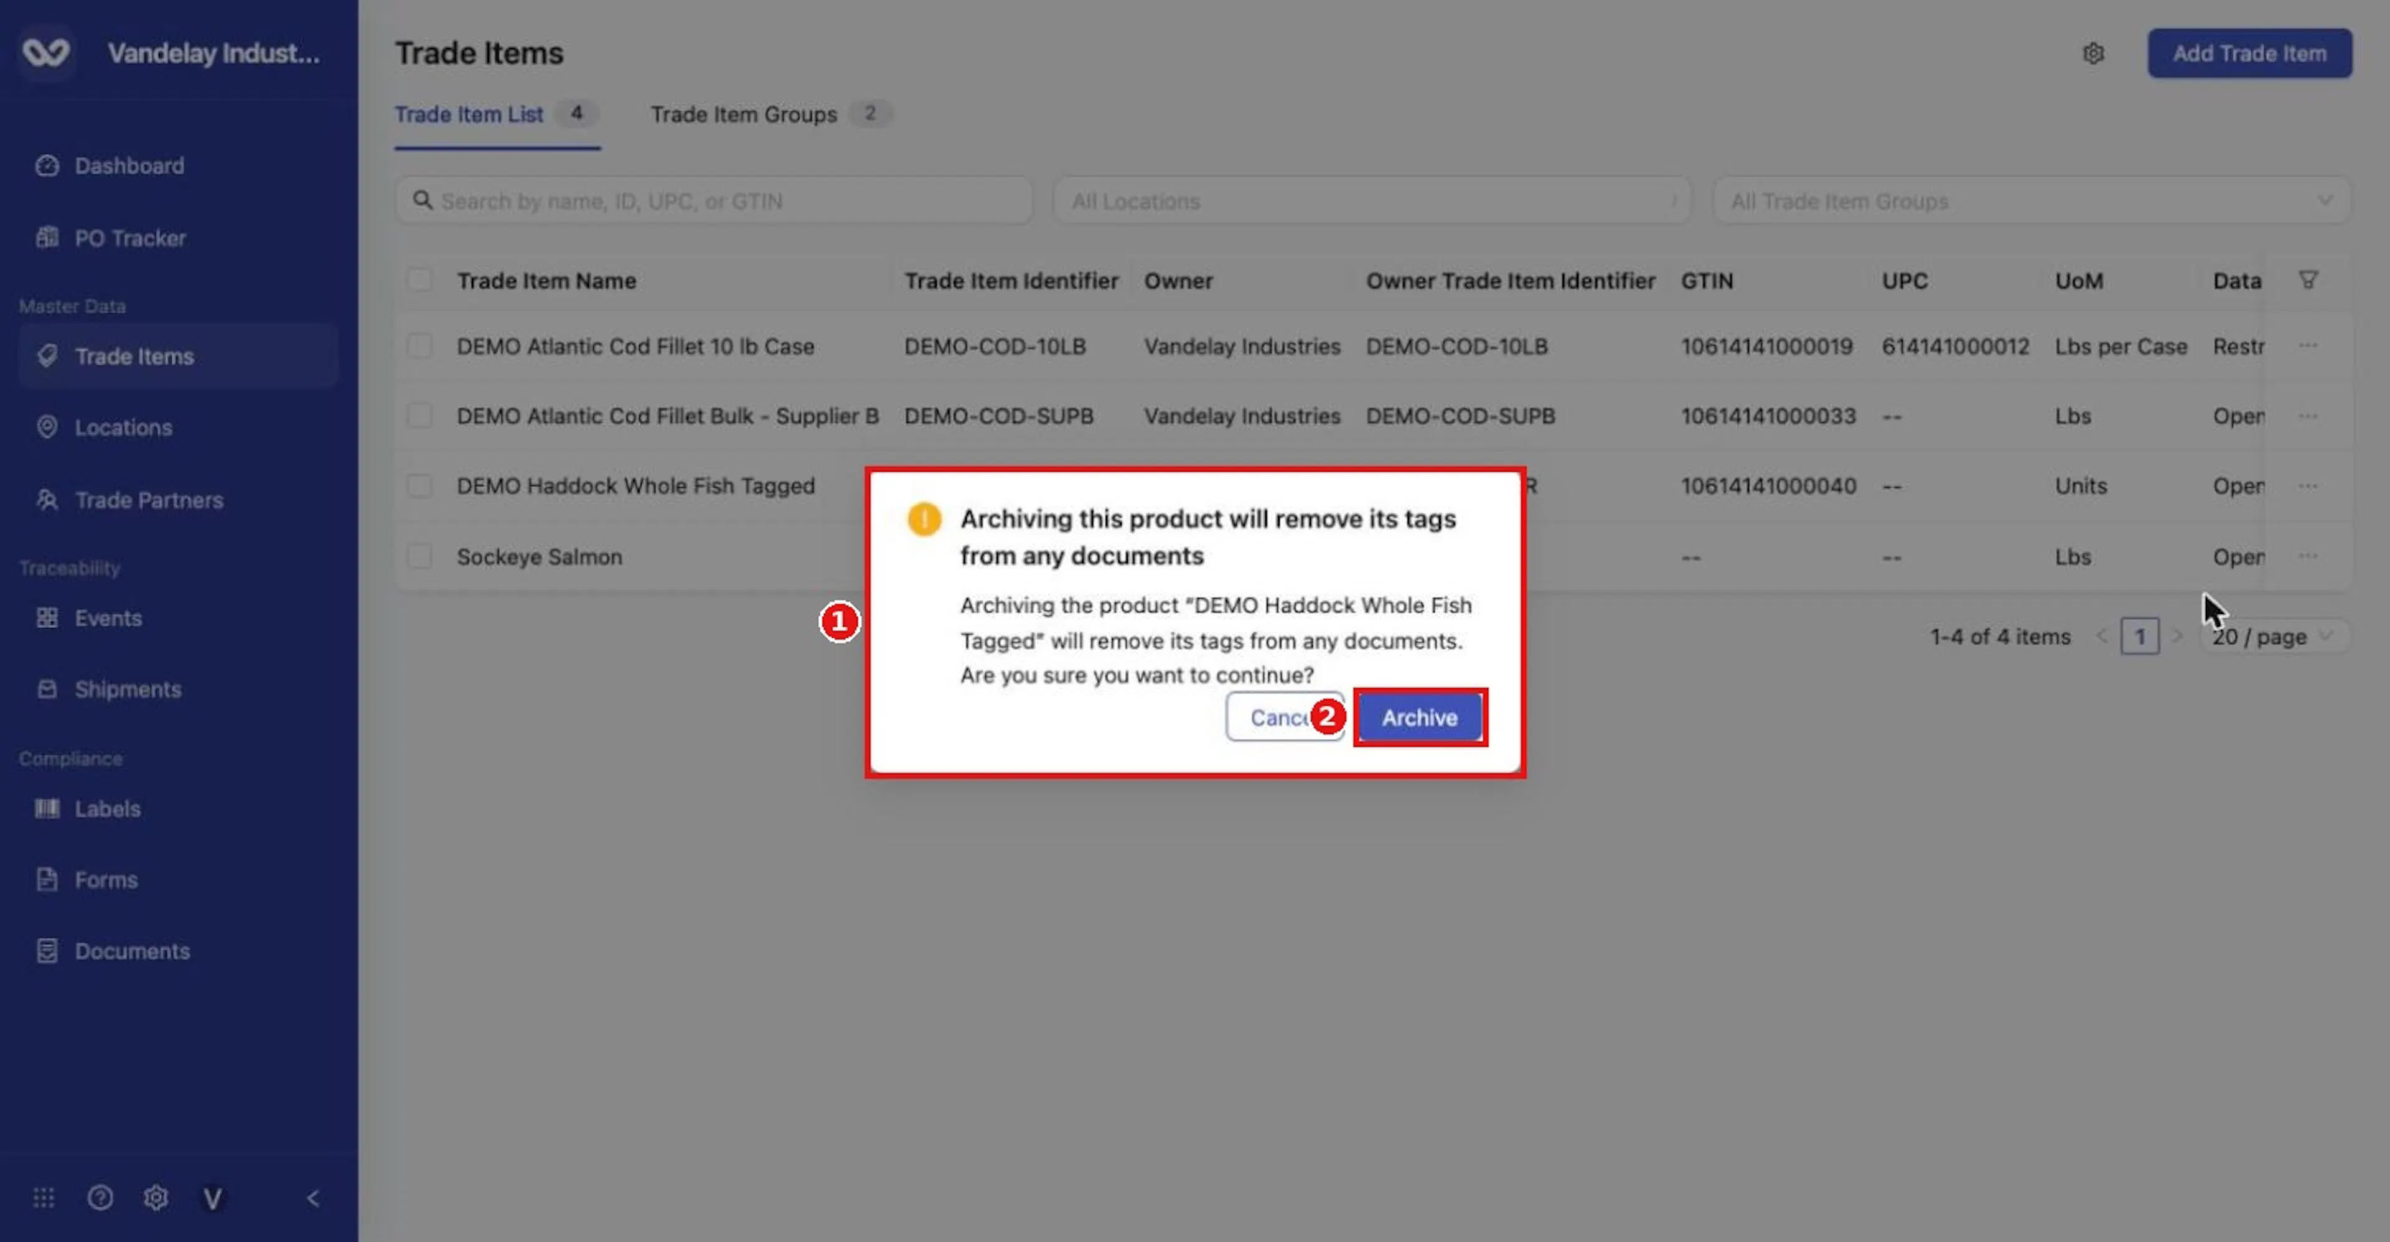Open the All Trade Item Groups dropdown
Viewport: 2390px width, 1242px height.
[2032, 200]
